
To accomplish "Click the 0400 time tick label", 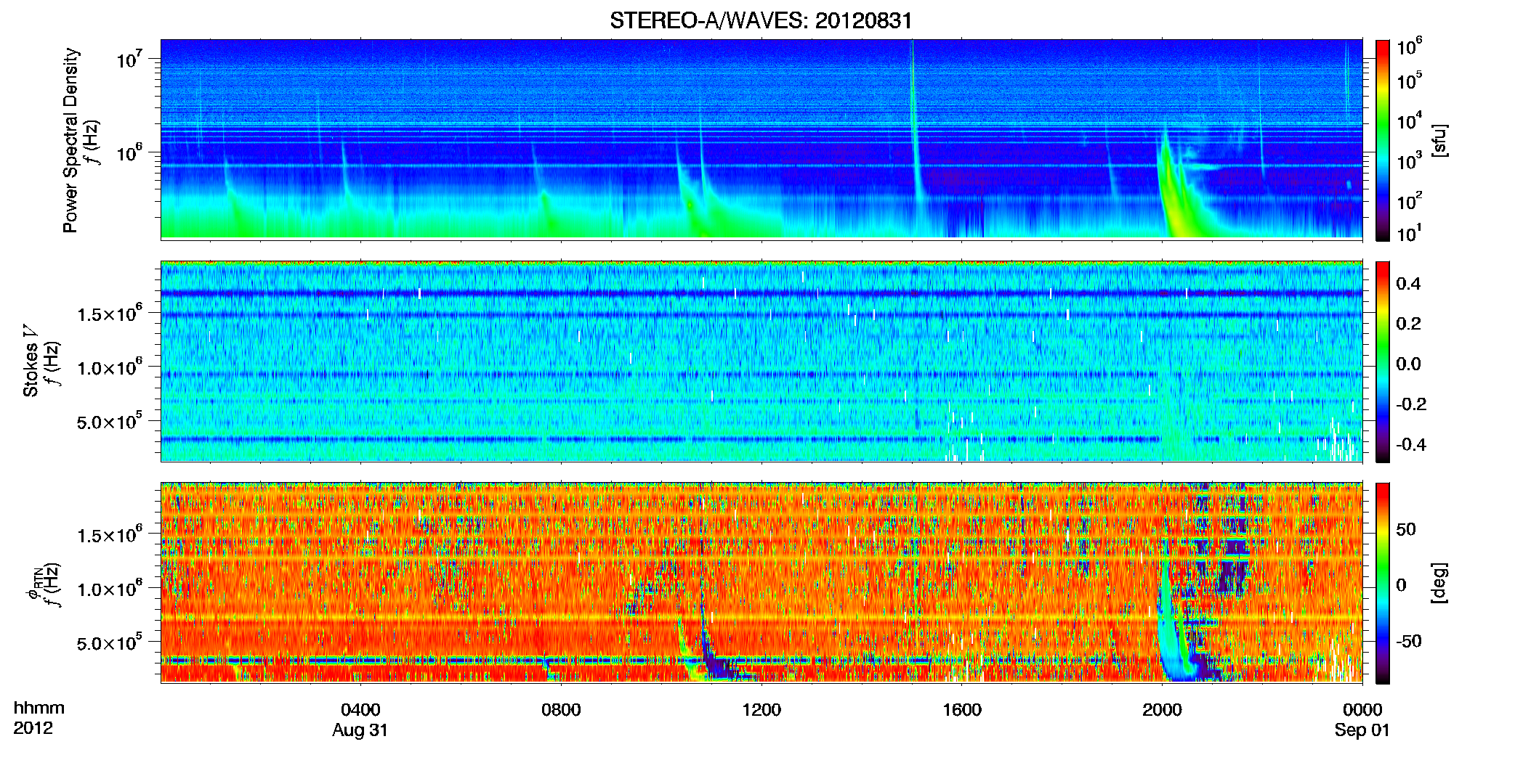I will point(360,709).
